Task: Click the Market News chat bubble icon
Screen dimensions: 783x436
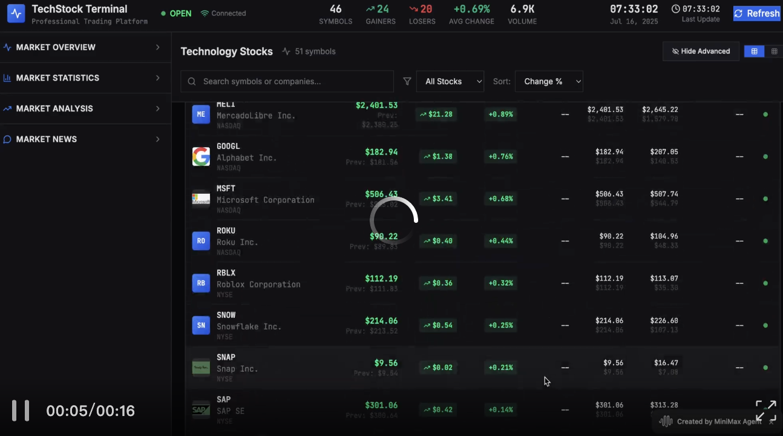Action: [7, 139]
